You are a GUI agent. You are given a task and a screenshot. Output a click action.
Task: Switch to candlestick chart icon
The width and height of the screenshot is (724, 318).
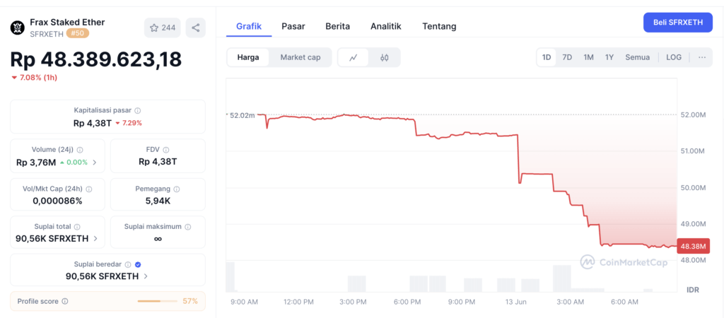pyautogui.click(x=384, y=58)
